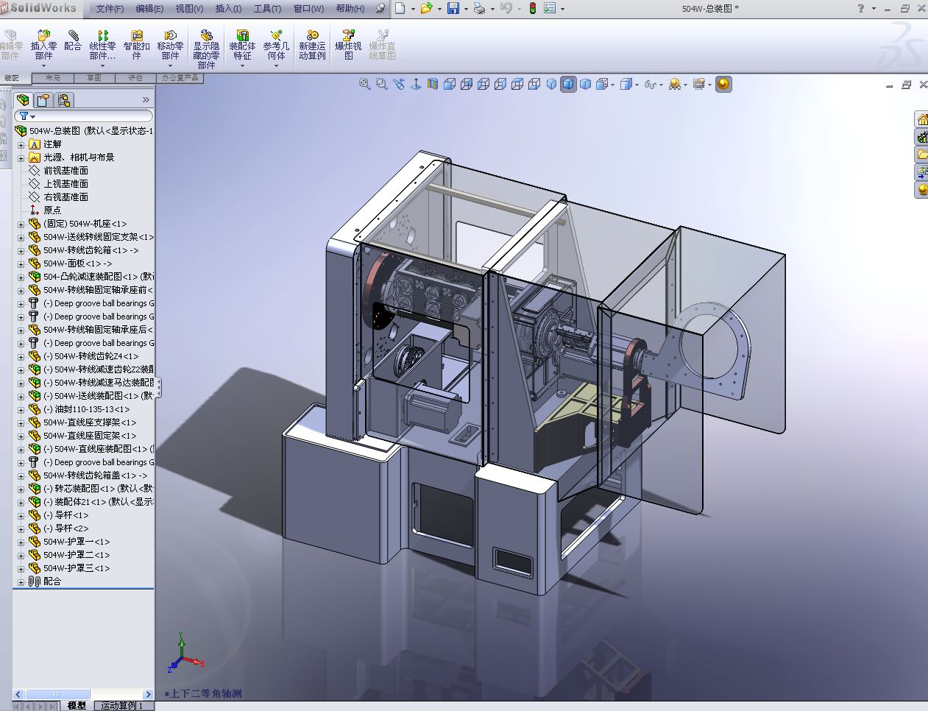Open the ConfigurationManager tab in left panel
Screen dimensions: 928x711
click(64, 100)
